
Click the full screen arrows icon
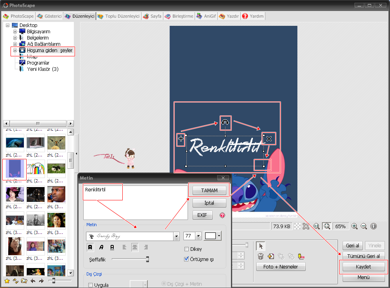coord(306,226)
